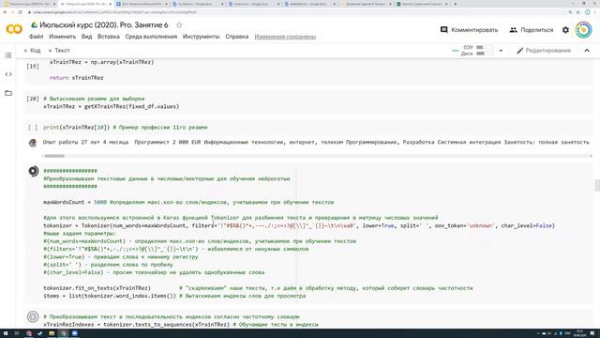The height and width of the screenshot is (338, 600).
Task: Click the horizontal scrollbar under cell output
Action: 54,156
